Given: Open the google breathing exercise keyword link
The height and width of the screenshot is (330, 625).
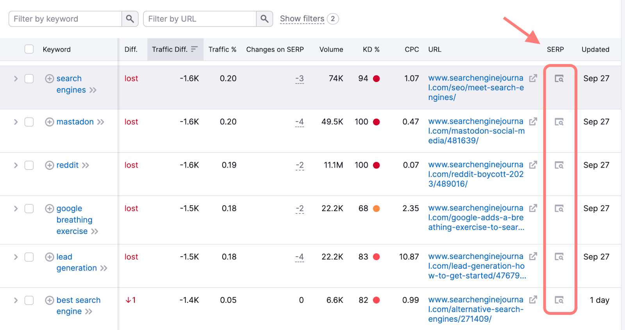Looking at the screenshot, I should pyautogui.click(x=75, y=220).
